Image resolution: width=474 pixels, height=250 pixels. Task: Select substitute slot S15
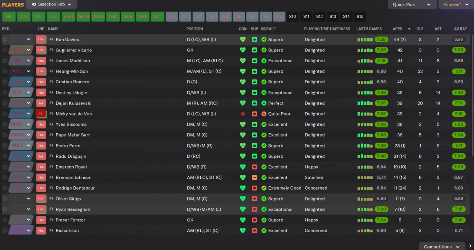360,17
